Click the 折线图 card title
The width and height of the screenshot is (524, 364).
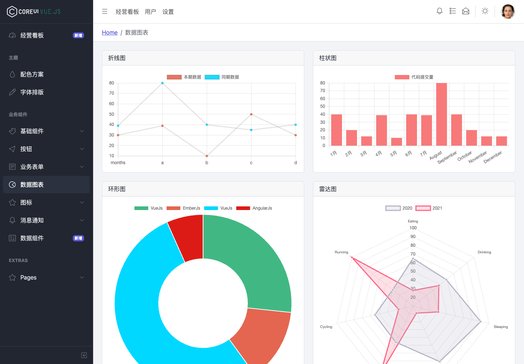point(117,58)
